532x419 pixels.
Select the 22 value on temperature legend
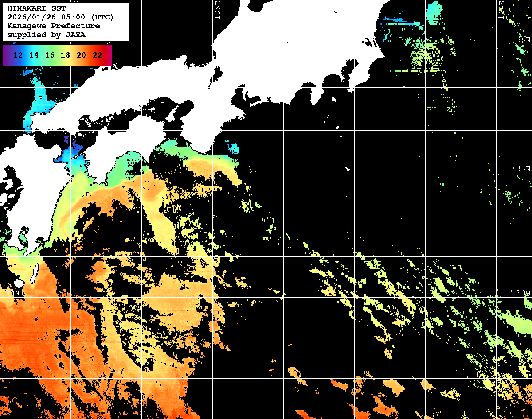point(97,55)
